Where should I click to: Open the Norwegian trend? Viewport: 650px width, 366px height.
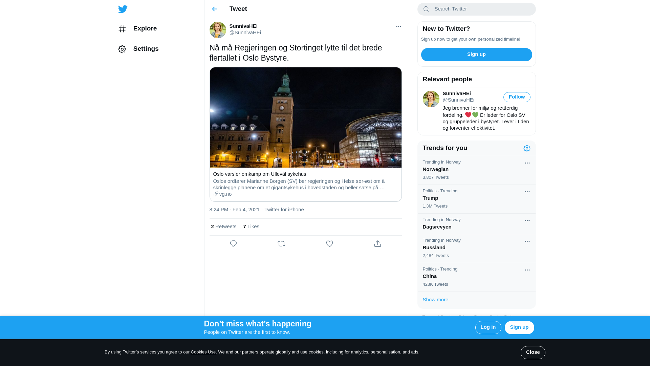tap(476, 170)
